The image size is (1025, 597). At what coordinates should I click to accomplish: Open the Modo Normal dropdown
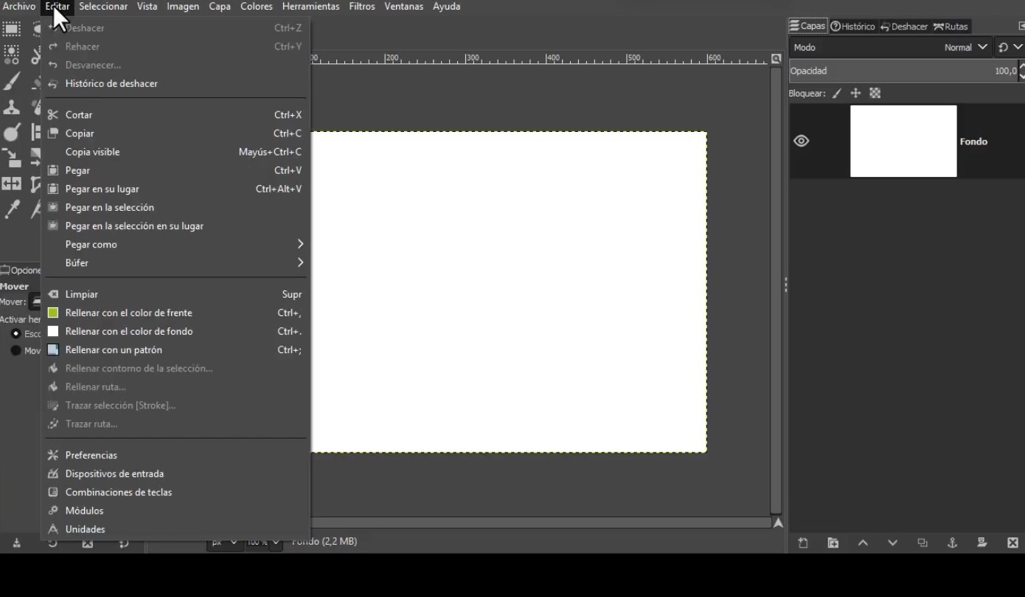point(890,47)
